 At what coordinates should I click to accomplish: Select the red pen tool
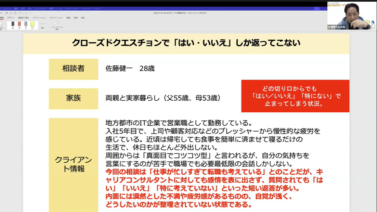click(x=19, y=25)
